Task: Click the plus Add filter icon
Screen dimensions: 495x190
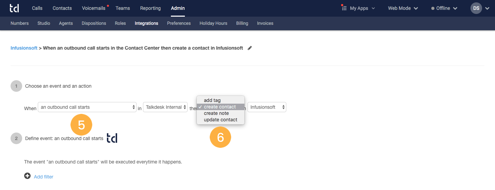Action: tap(27, 176)
